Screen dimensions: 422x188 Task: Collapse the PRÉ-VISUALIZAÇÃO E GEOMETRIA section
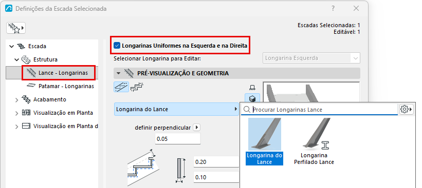[118, 73]
